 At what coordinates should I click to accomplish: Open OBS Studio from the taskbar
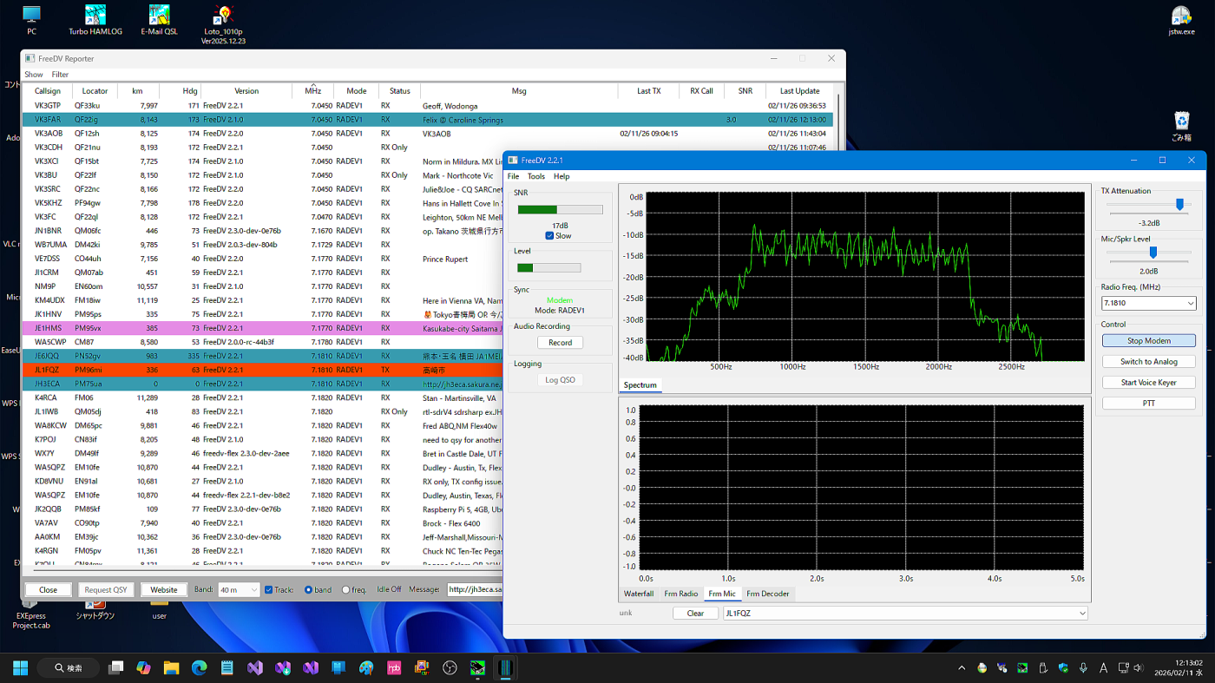coord(450,667)
